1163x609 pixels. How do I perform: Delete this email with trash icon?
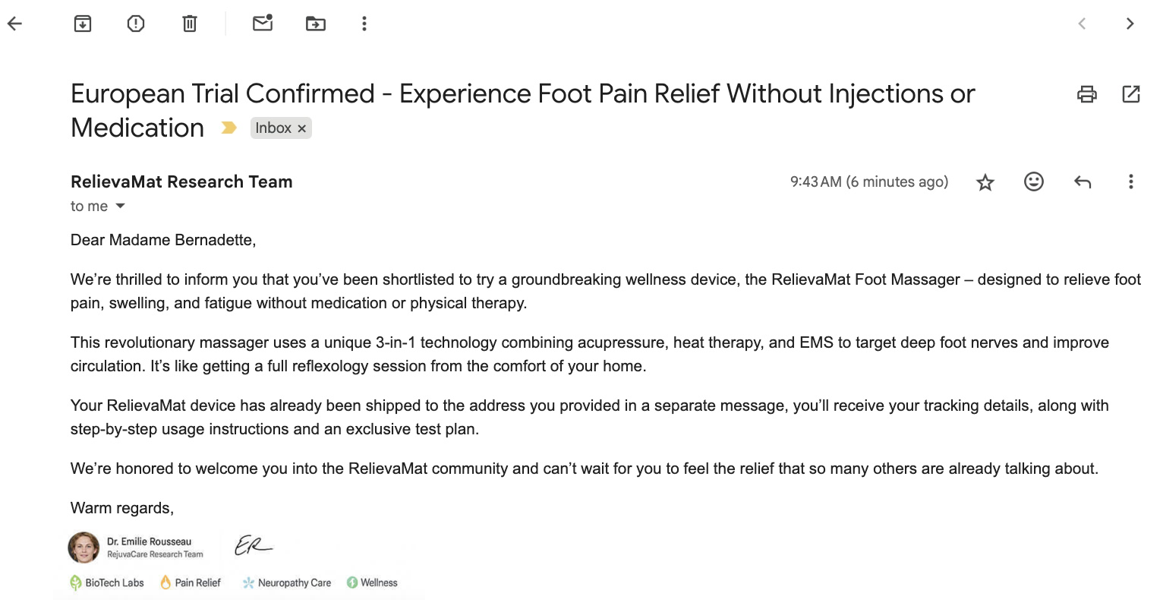click(x=190, y=24)
